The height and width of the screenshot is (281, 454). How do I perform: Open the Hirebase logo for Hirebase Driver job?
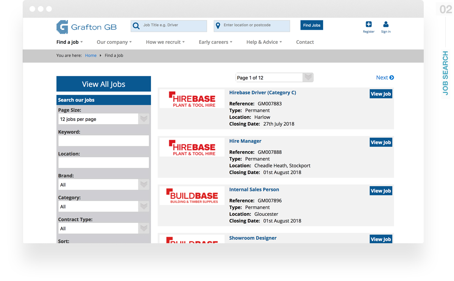192,99
